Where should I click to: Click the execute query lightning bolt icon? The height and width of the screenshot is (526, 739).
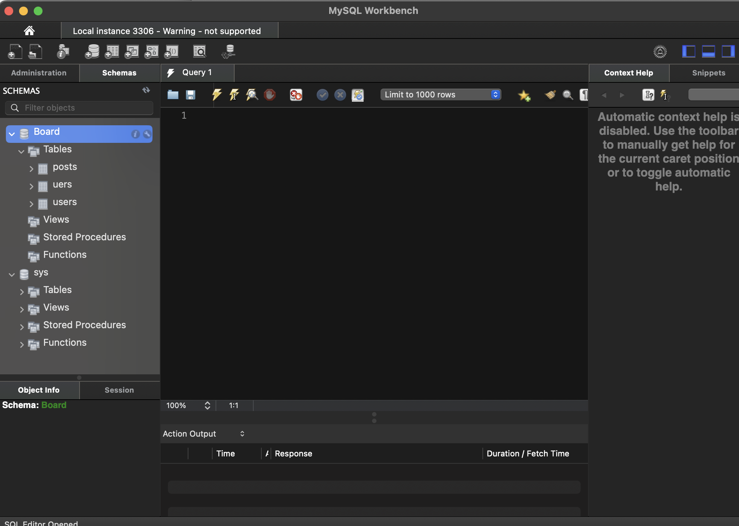click(217, 95)
